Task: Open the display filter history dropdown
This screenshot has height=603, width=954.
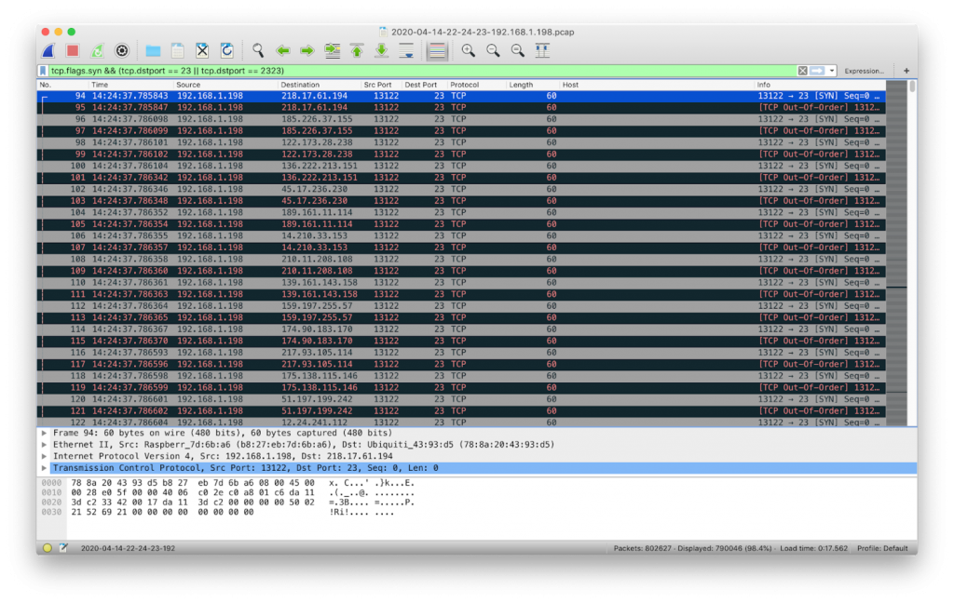Action: [832, 71]
